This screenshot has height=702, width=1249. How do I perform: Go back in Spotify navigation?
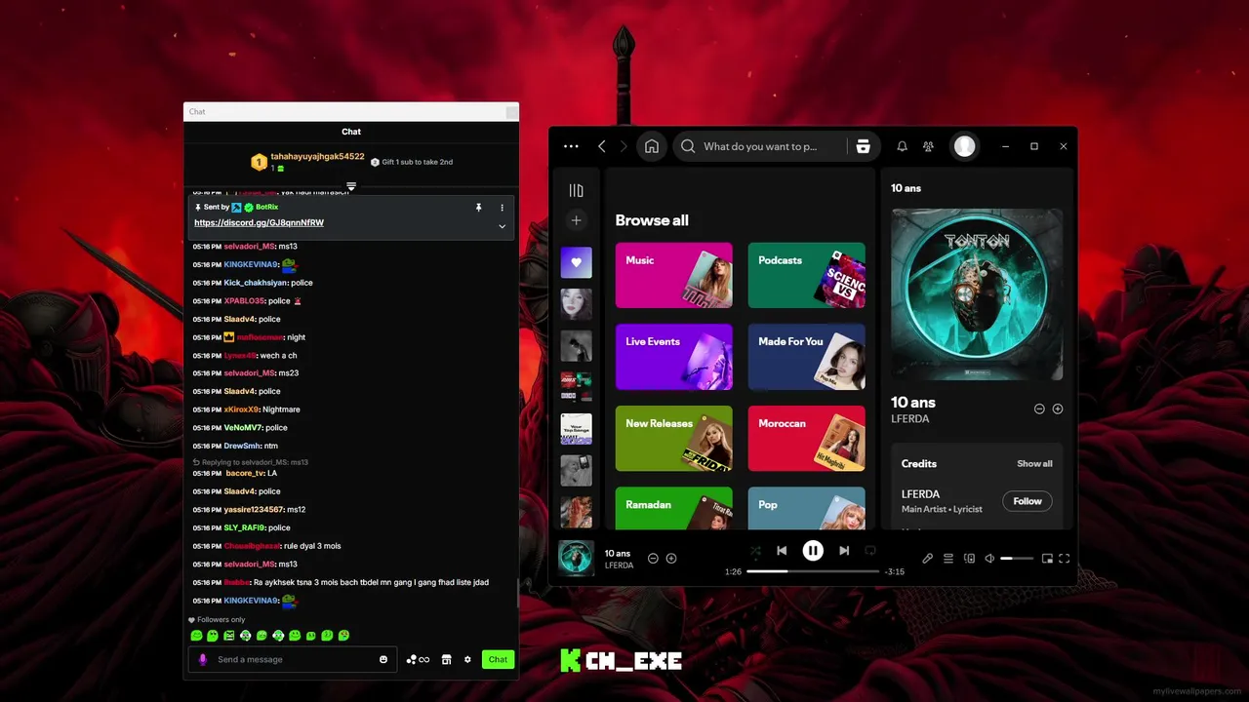[602, 146]
